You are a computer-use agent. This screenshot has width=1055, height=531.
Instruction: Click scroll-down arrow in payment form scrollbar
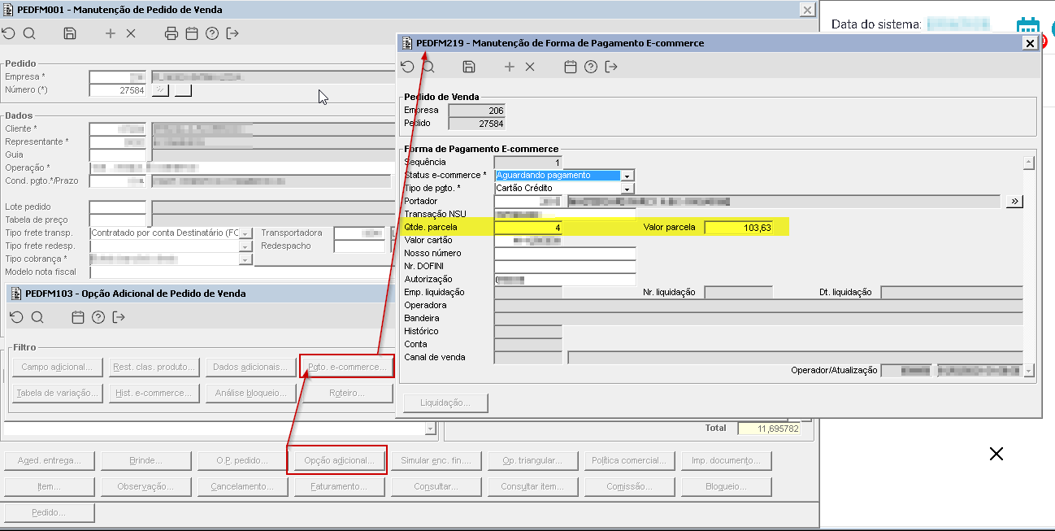coord(1029,370)
